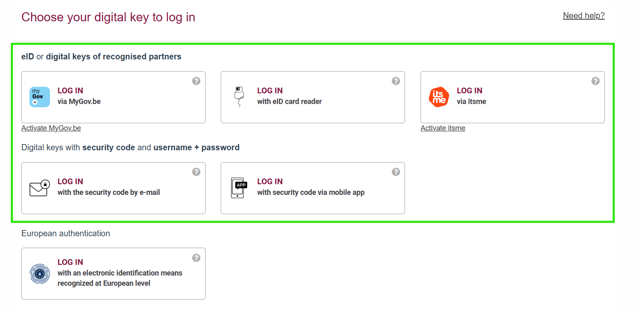Click the MyGov.be app icon
This screenshot has height=314, width=636.
(x=40, y=97)
